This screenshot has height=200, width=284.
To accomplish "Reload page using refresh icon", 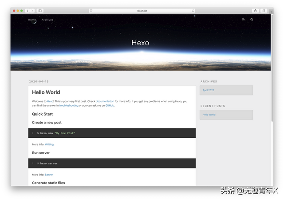I will (x=193, y=11).
